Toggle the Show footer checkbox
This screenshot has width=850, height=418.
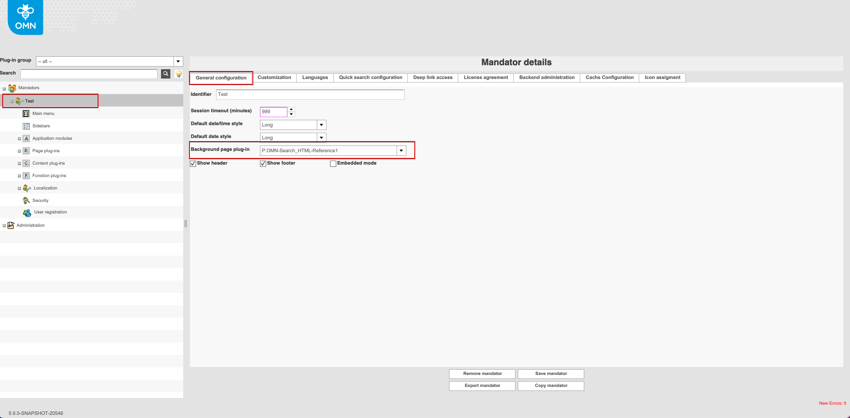pos(263,164)
